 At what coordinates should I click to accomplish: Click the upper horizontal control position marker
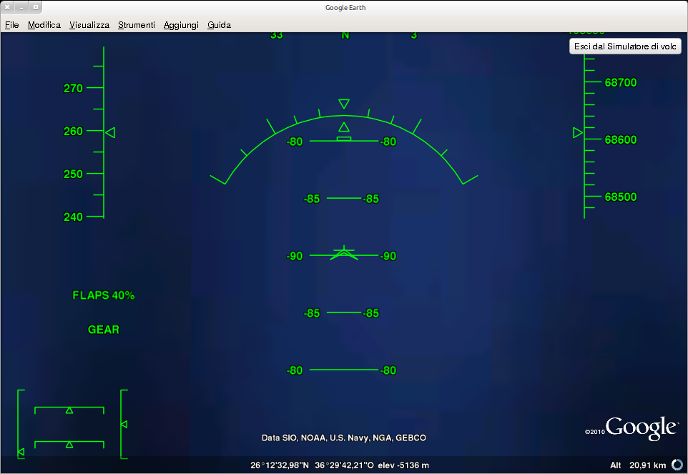(69, 410)
